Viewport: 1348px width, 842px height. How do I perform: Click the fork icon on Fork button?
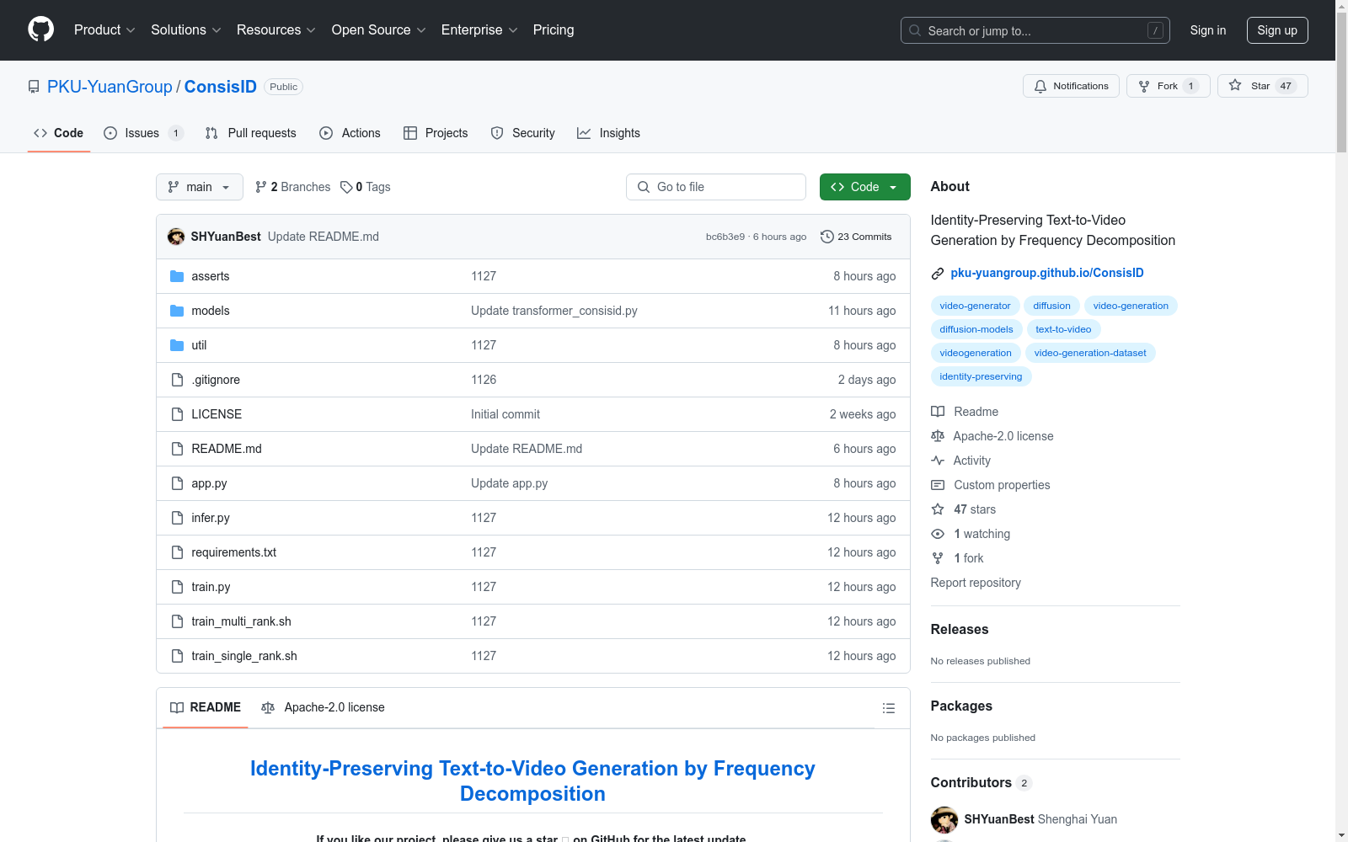1144,86
